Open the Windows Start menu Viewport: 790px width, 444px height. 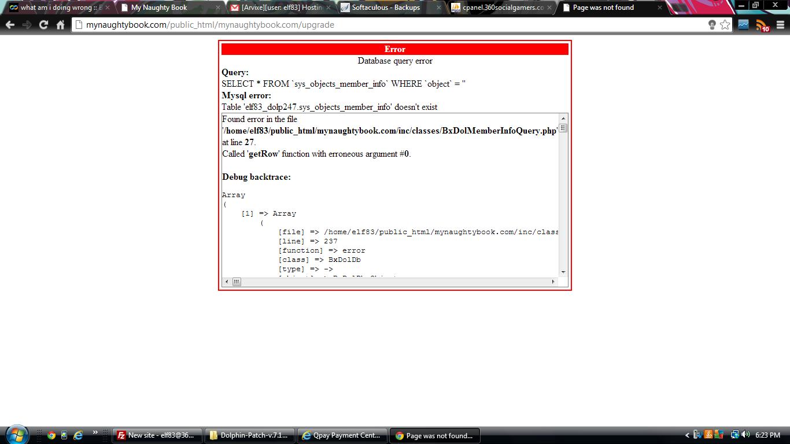coord(16,434)
